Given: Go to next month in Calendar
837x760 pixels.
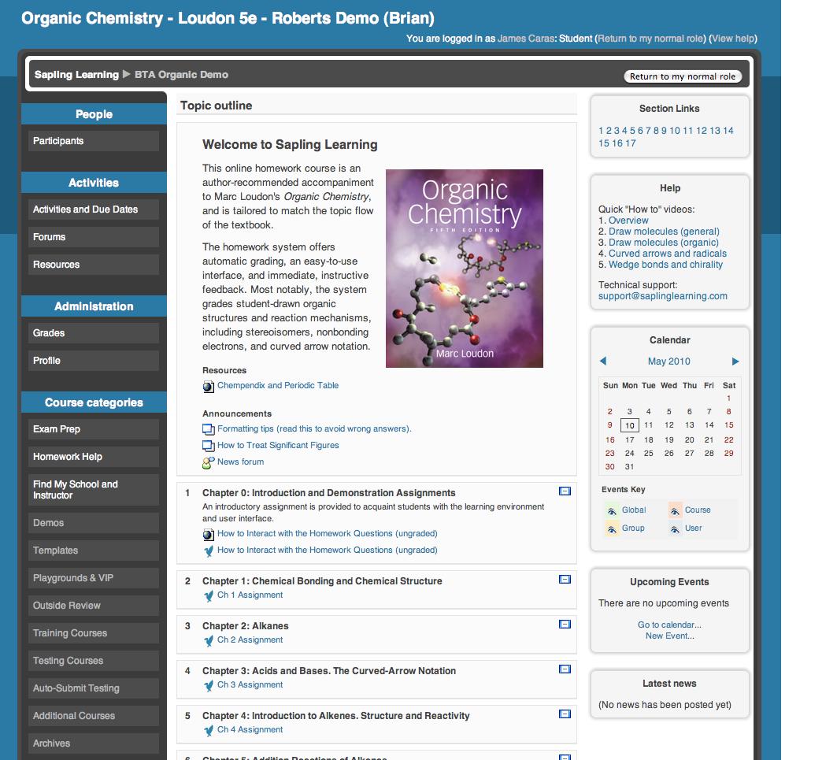Looking at the screenshot, I should (735, 361).
